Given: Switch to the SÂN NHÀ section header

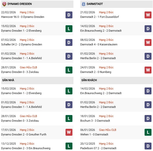Looking at the screenshot, I should [x=8, y=80].
